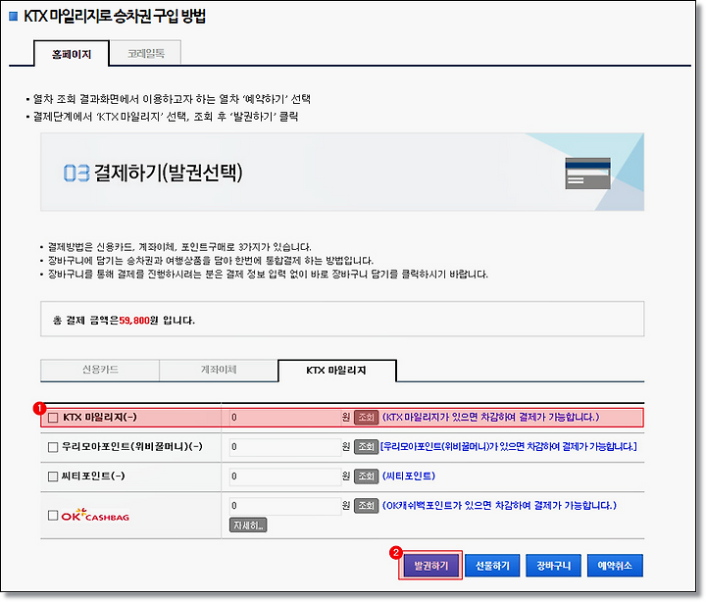706x602 pixels.
Task: Click the '03 결제하기(발권선택)' heading
Action: pos(153,173)
